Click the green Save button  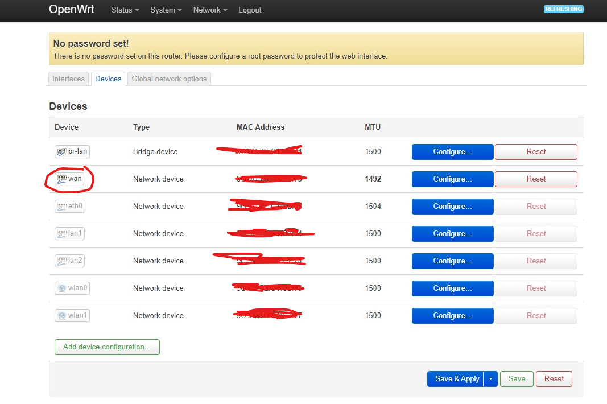coord(517,379)
